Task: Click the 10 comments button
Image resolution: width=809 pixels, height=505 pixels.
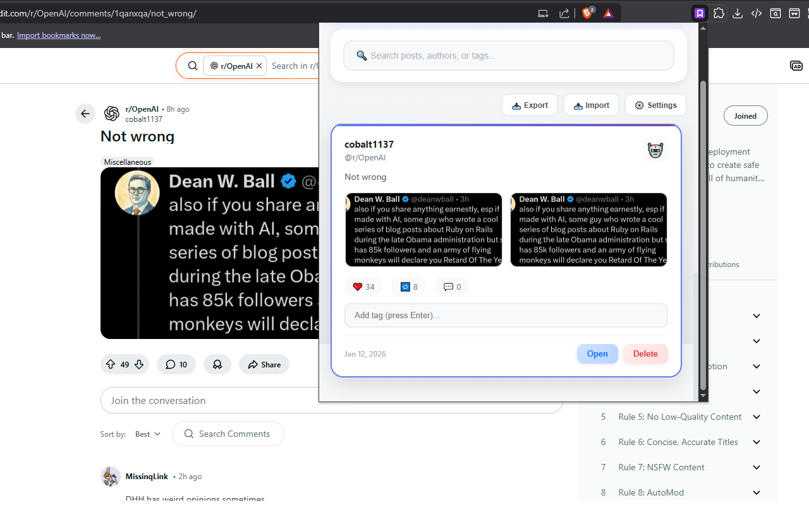Action: point(176,364)
